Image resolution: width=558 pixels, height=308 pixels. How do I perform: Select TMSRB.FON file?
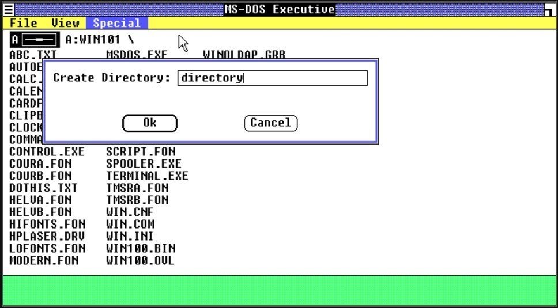click(x=137, y=200)
